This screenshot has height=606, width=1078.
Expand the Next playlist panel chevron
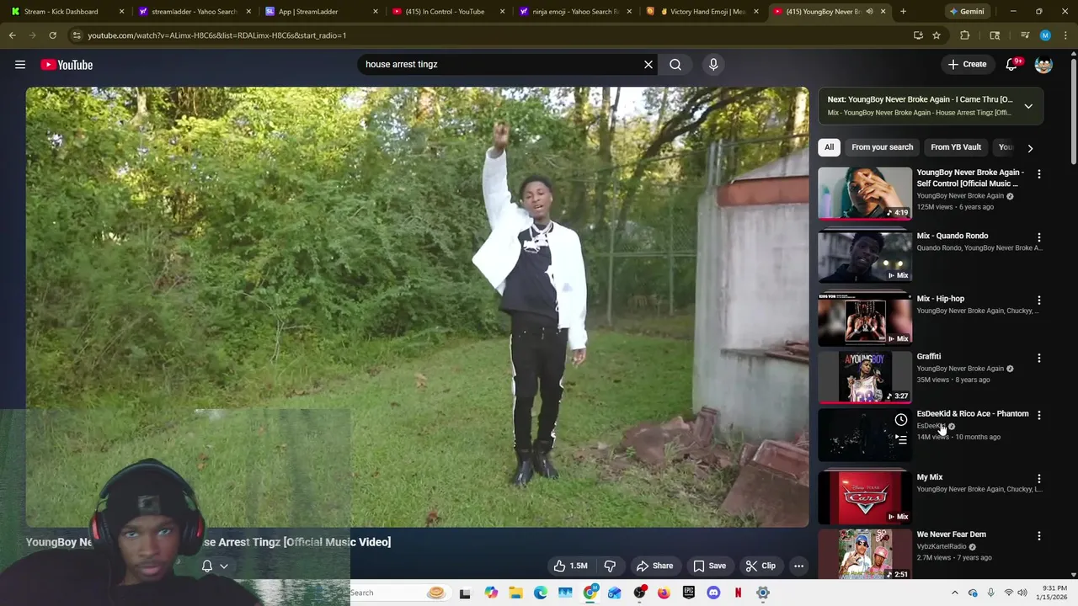tap(1028, 106)
